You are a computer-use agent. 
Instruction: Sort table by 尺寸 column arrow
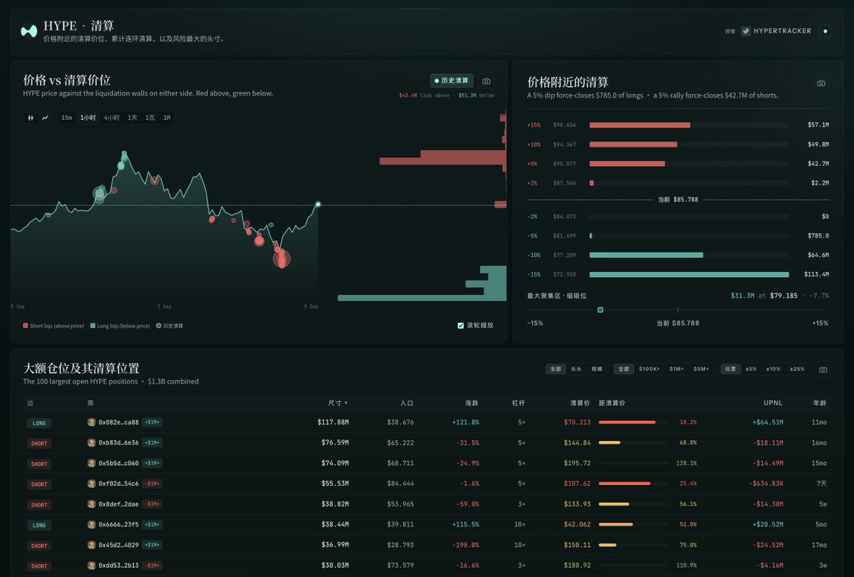click(x=346, y=403)
